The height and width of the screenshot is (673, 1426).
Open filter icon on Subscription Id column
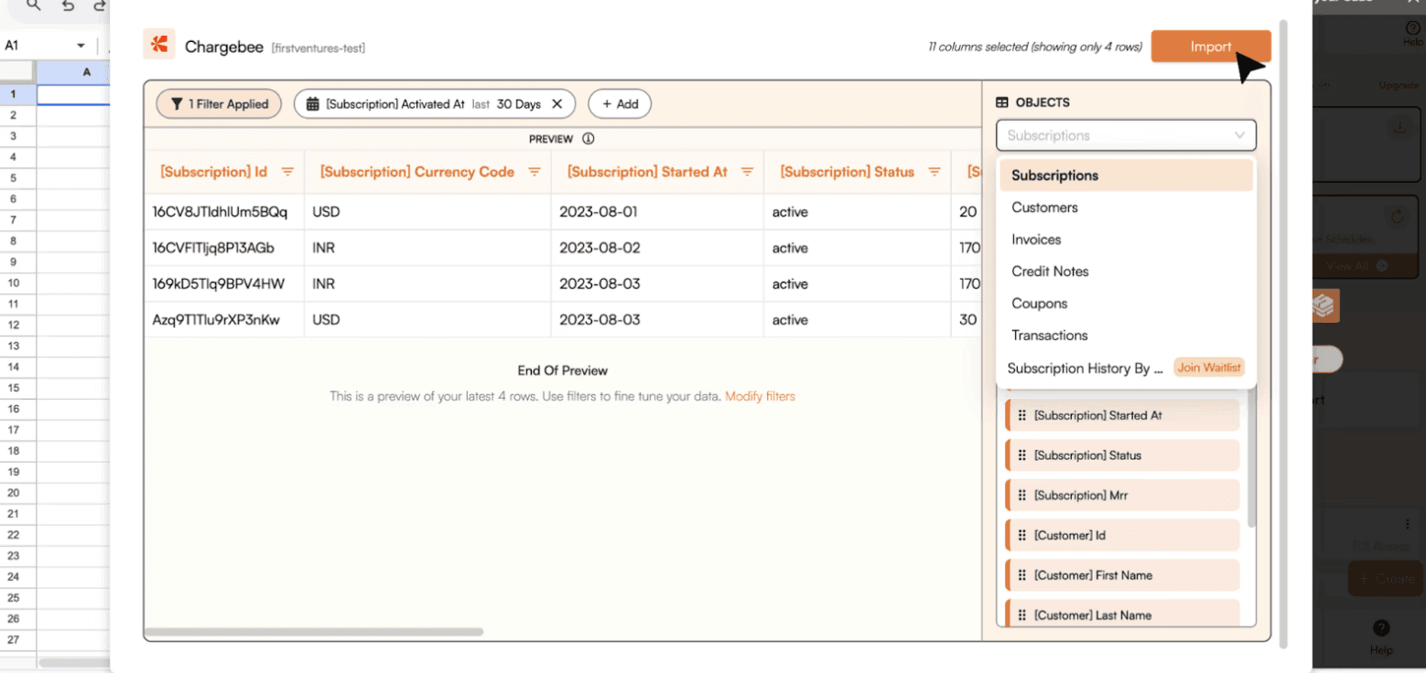(x=287, y=172)
